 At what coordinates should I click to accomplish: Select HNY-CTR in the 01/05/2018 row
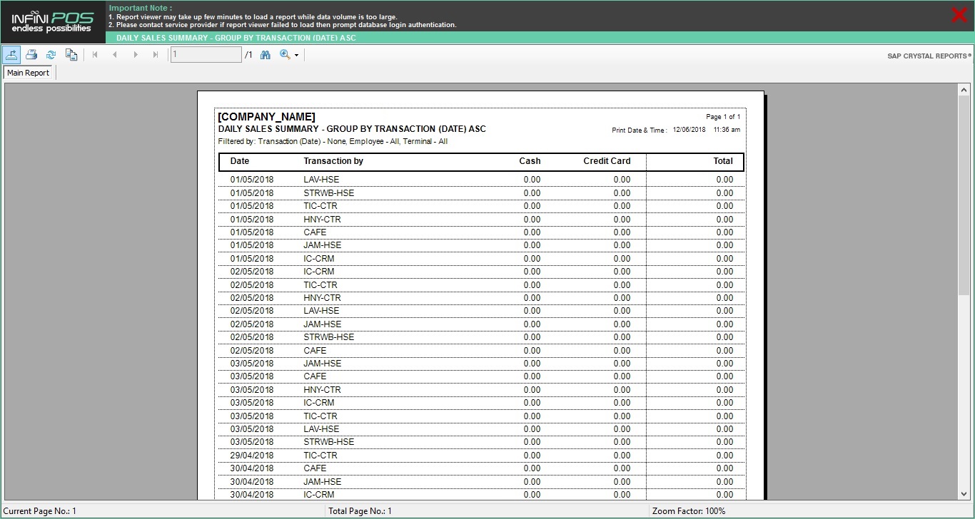(322, 220)
